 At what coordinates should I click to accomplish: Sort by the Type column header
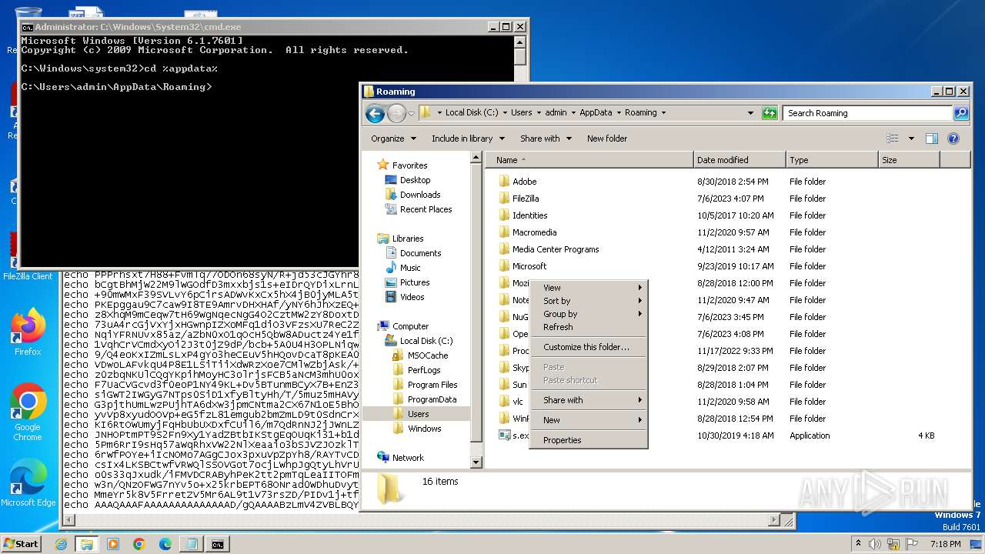click(x=832, y=160)
